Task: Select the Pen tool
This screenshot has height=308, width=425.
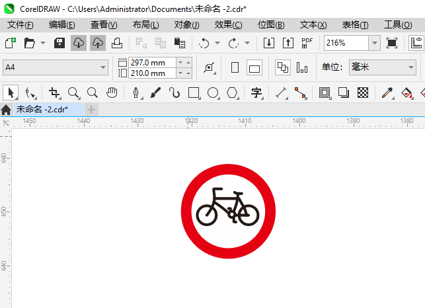Action: [136, 93]
